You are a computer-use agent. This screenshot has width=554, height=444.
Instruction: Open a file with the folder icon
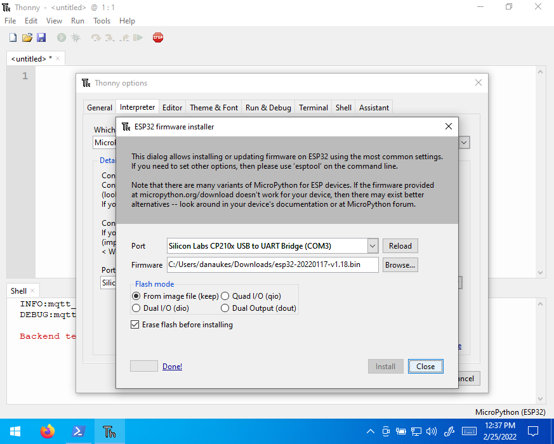(x=27, y=37)
